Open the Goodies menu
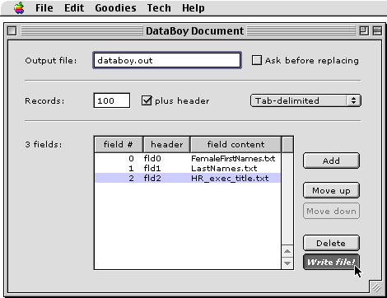 tap(115, 8)
